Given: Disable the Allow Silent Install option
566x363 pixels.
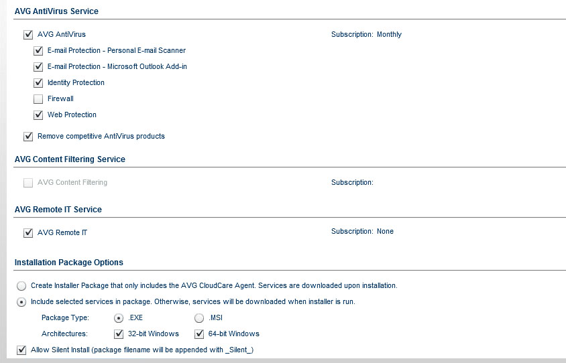Looking at the screenshot, I should pos(21,350).
